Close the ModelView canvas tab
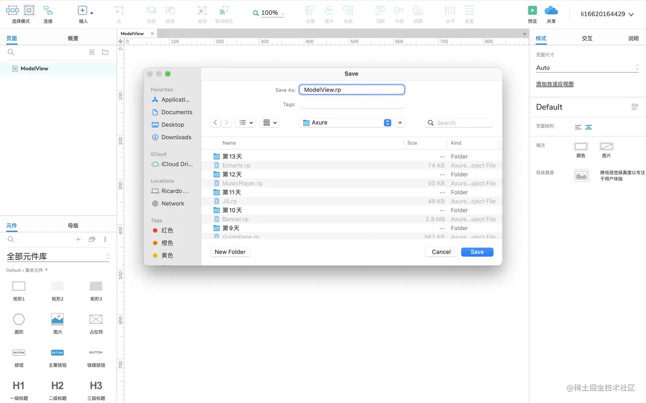Screen dimensions: 646x403 coord(152,33)
